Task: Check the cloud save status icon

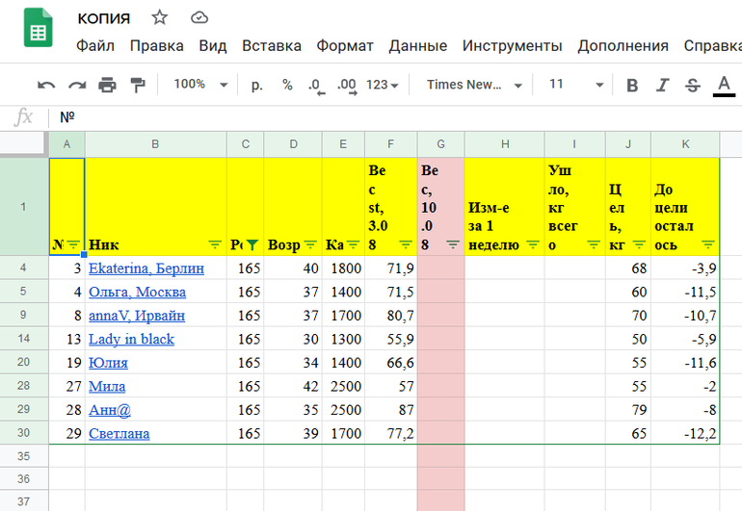Action: (199, 18)
